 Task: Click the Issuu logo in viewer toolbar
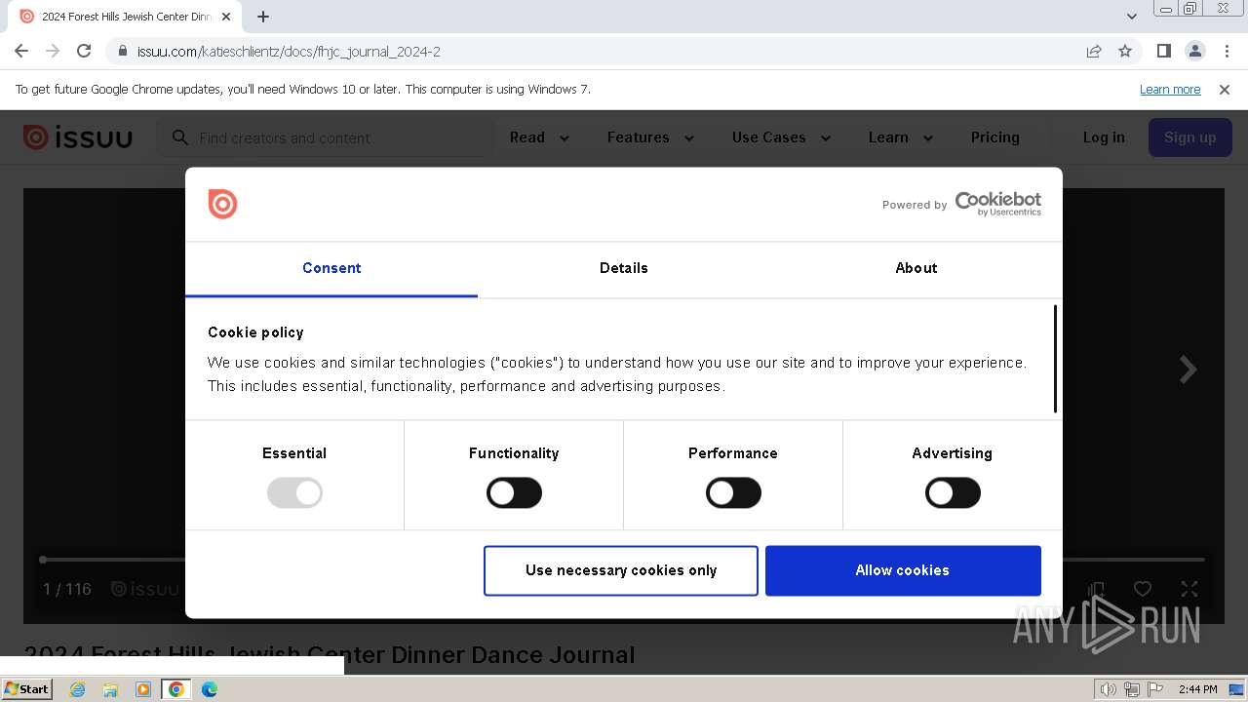[145, 589]
